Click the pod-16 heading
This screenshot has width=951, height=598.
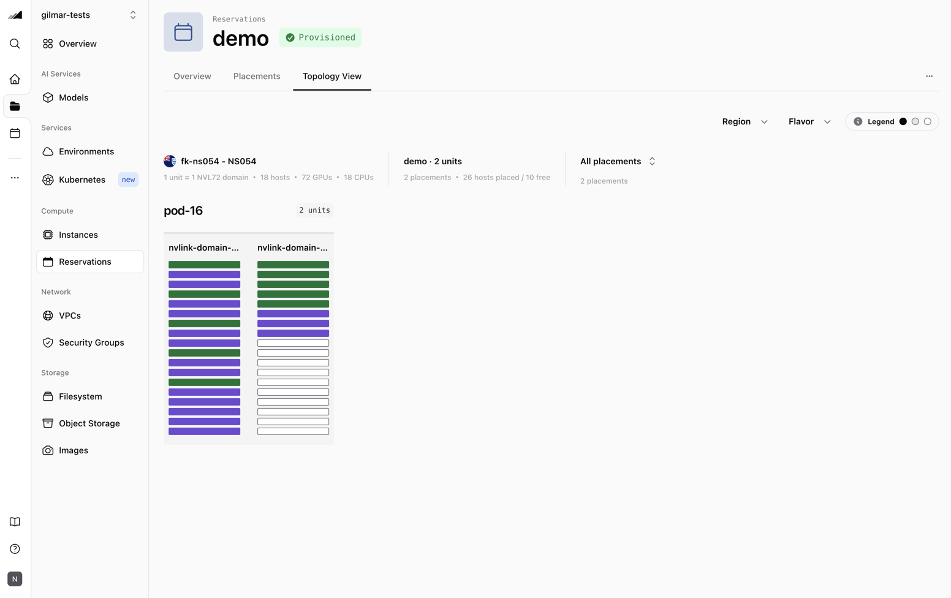coord(183,211)
